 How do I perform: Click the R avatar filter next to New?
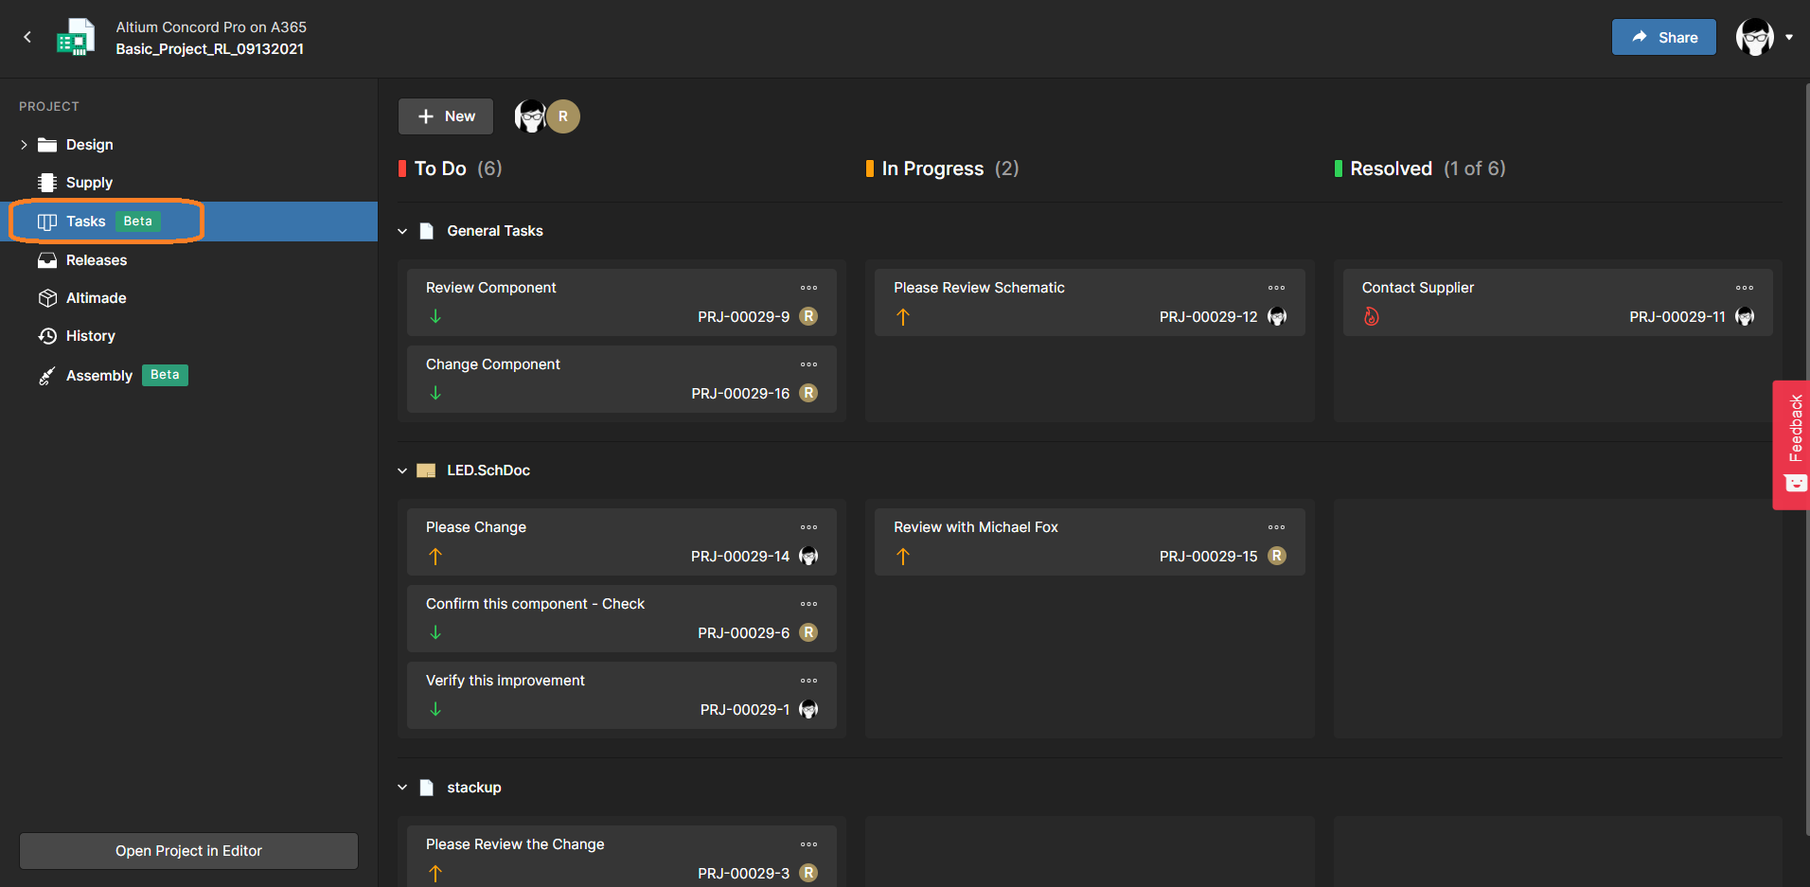click(x=563, y=116)
